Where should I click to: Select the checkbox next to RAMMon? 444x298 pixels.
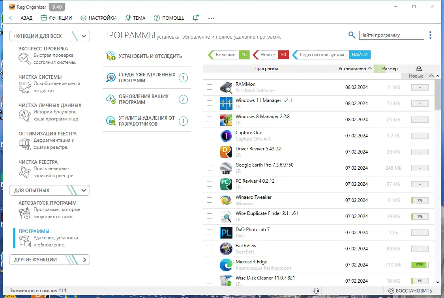click(210, 87)
